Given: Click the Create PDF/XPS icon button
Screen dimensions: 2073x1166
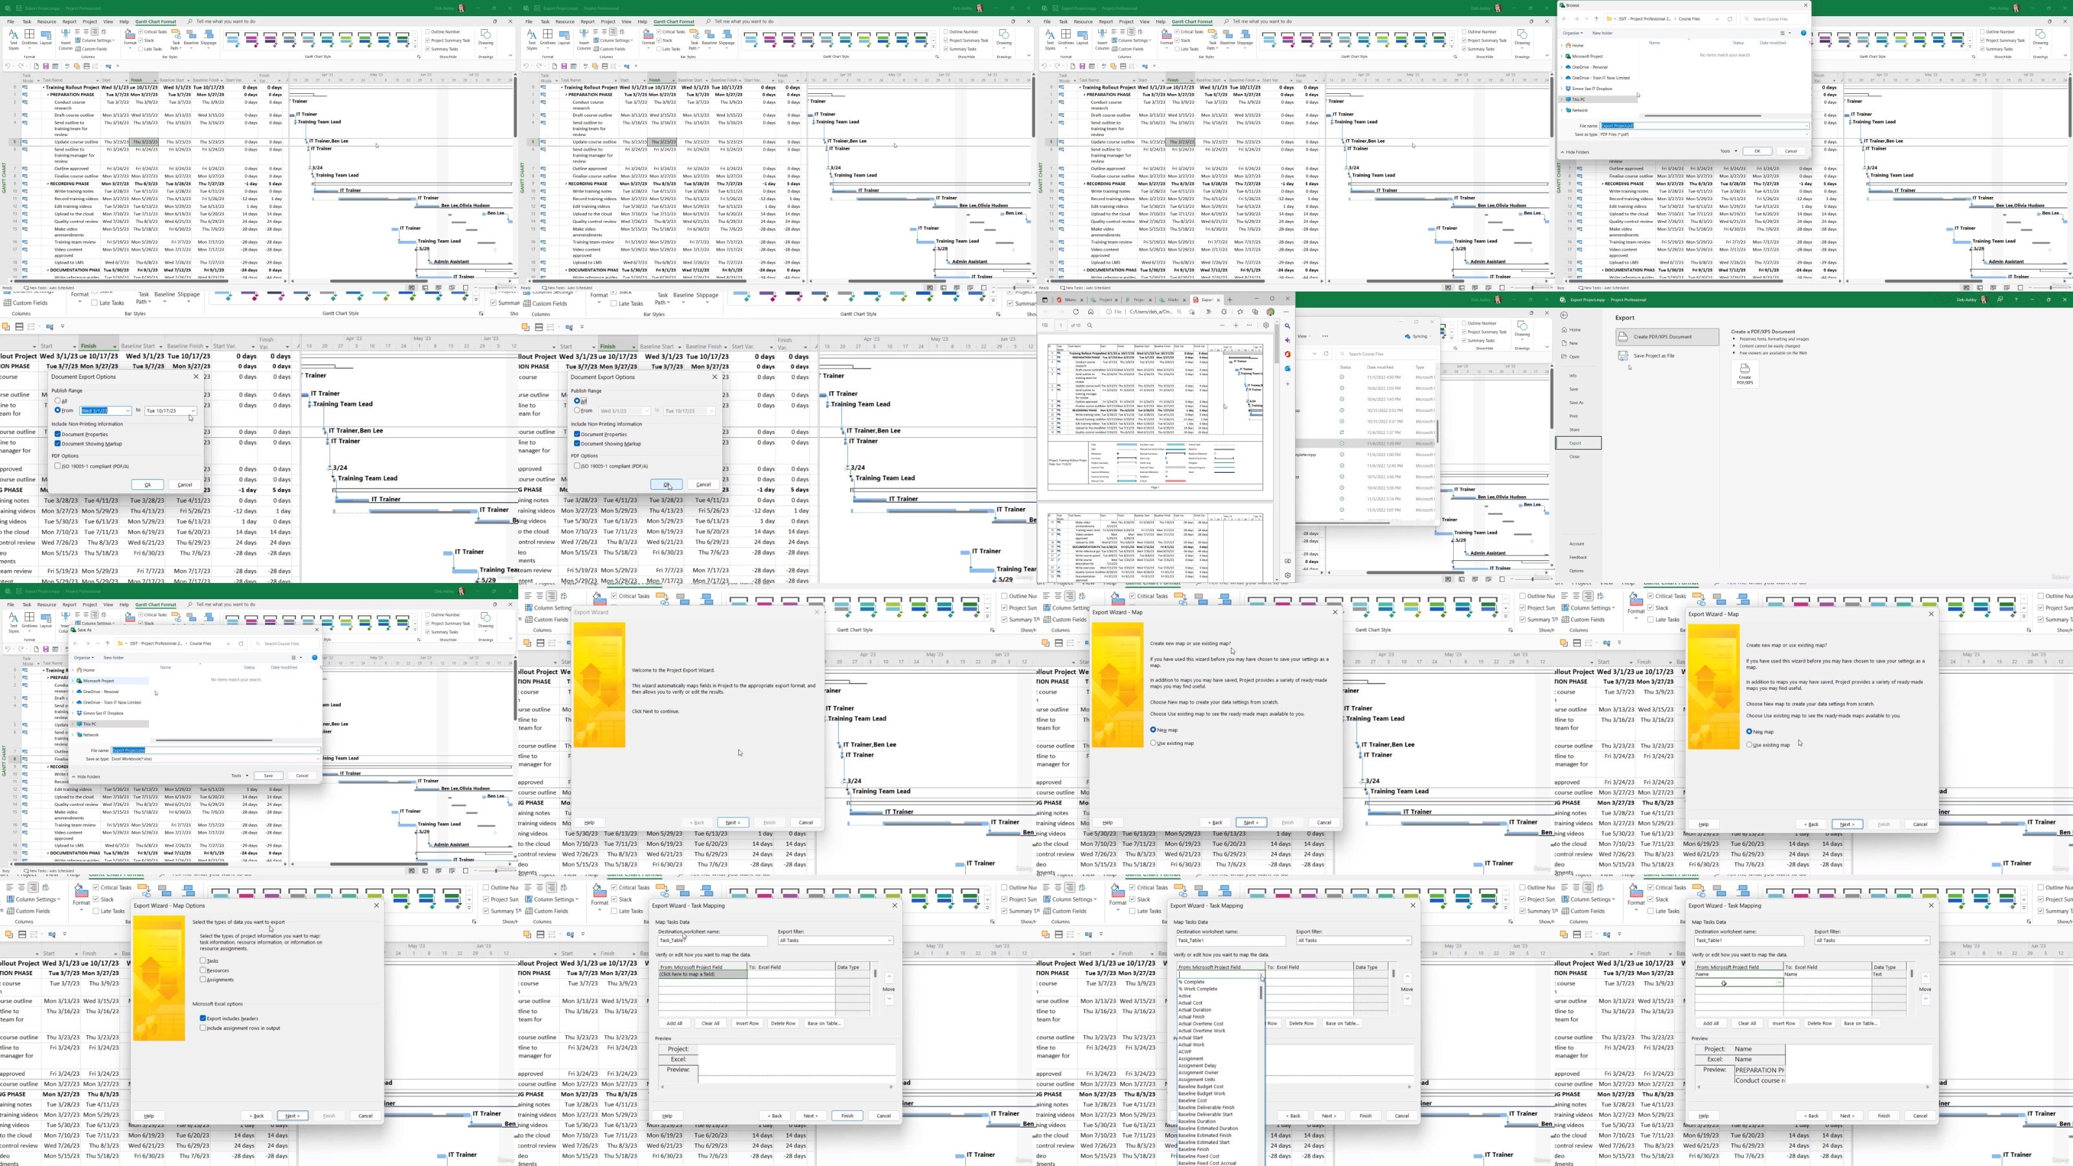Looking at the screenshot, I should 1745,373.
